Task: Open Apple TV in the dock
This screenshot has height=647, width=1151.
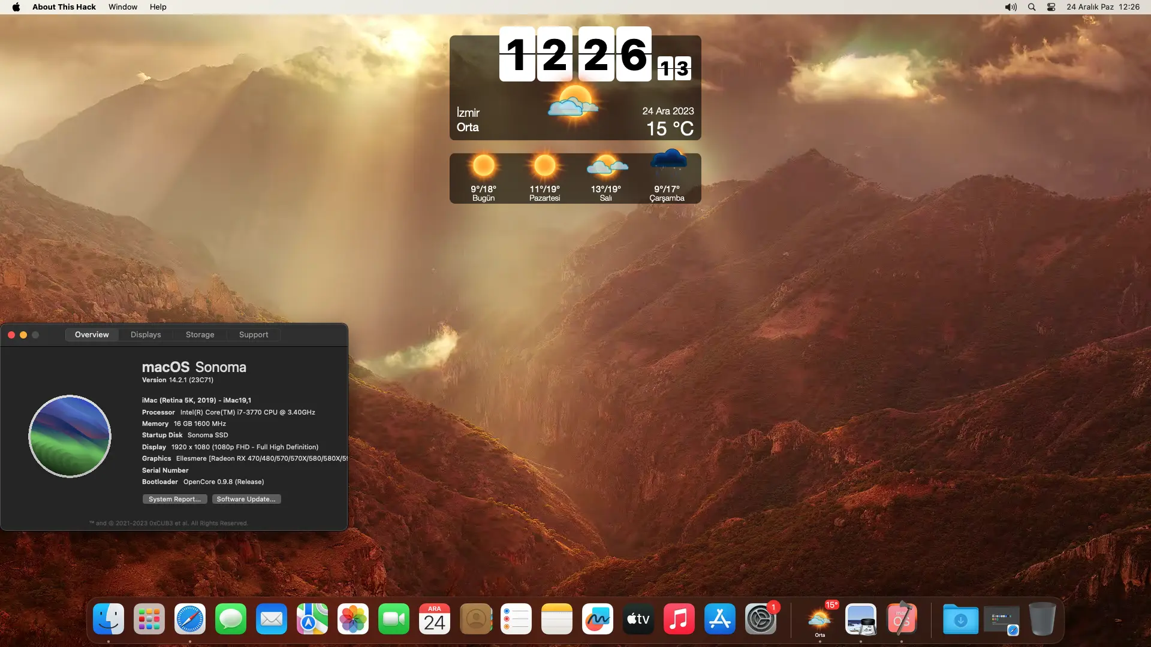Action: [x=638, y=619]
